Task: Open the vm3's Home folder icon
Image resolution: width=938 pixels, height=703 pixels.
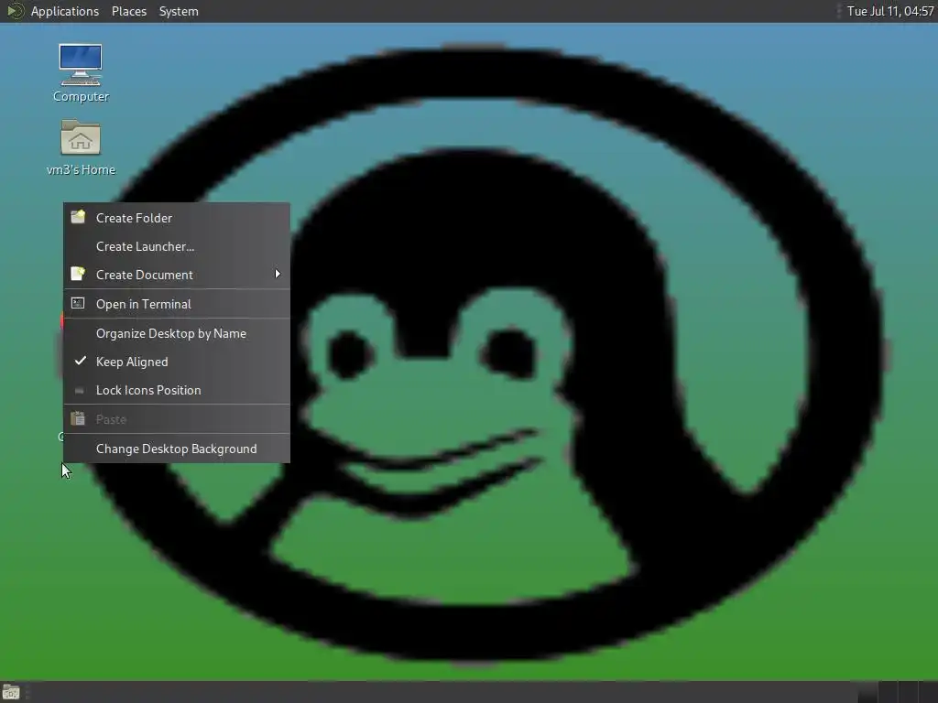Action: 81,138
